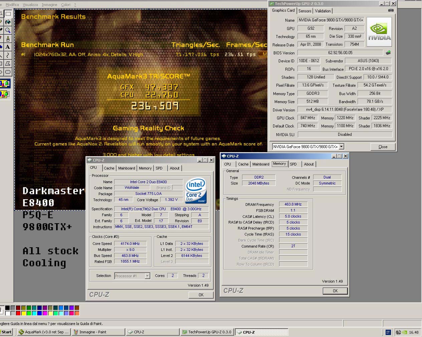Switch to AquaMark taskbar button
This screenshot has height=337, width=422.
point(44,332)
